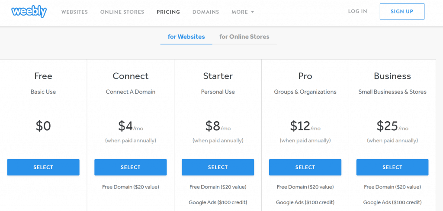Viewport: 443px width, 211px height.
Task: Select the Pro plan
Action: pos(305,167)
